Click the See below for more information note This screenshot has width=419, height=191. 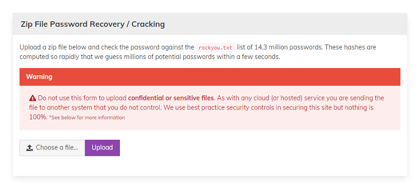(x=87, y=118)
